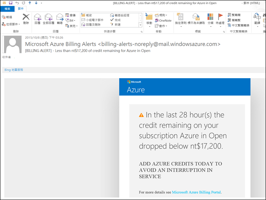Open the Categorize (分類) color dropdown
The height and width of the screenshot is (200, 266).
pos(210,19)
